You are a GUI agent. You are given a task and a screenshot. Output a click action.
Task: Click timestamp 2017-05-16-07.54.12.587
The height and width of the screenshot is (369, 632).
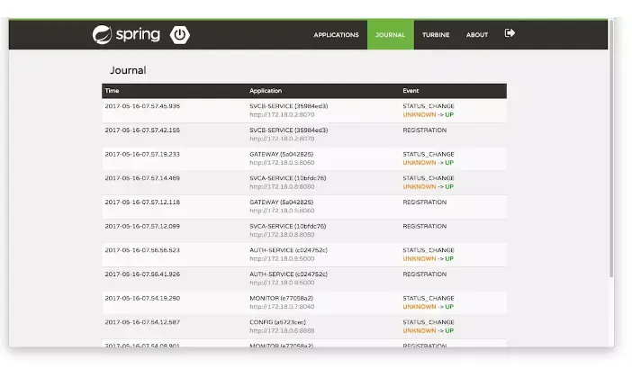click(x=142, y=322)
